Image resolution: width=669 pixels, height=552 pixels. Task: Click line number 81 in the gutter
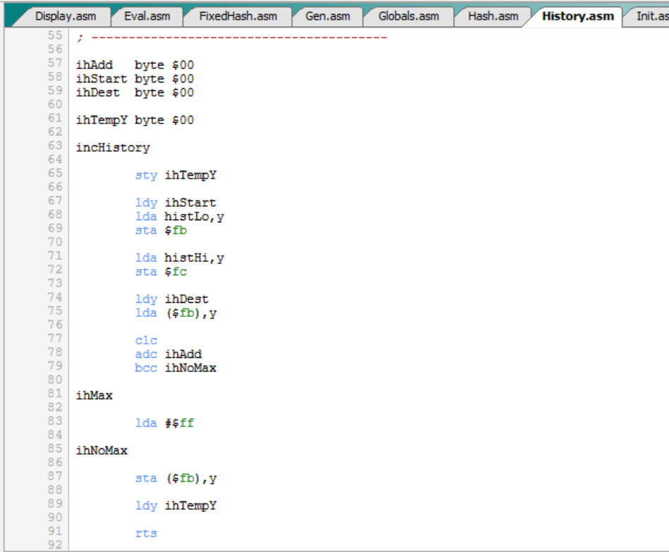tap(55, 394)
